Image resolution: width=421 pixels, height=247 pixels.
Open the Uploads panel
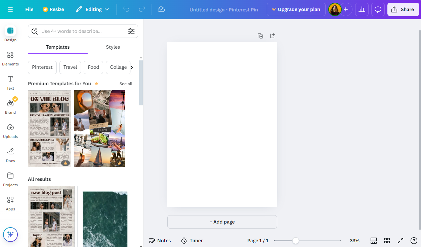pos(10,131)
